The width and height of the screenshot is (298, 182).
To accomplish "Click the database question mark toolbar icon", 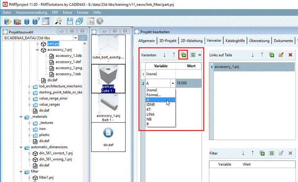I will pyautogui.click(x=36, y=21).
